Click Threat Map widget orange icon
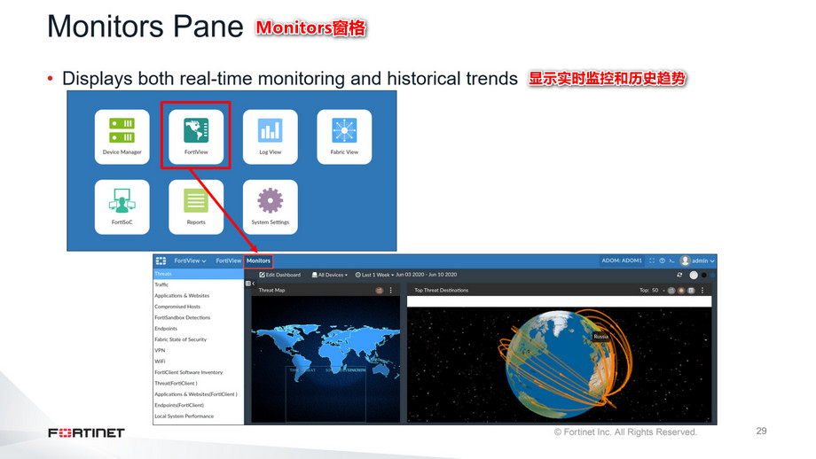This screenshot has height=459, width=816. click(380, 291)
